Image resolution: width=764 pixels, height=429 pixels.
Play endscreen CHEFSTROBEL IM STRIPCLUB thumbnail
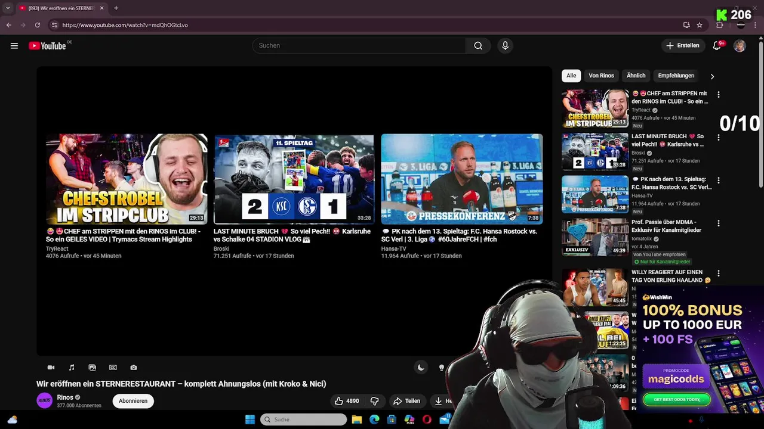127,179
